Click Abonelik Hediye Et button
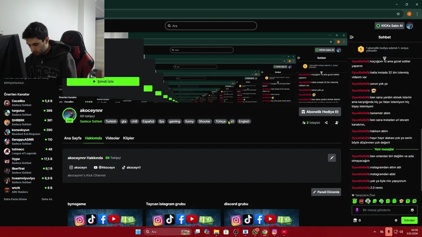 pos(320,112)
